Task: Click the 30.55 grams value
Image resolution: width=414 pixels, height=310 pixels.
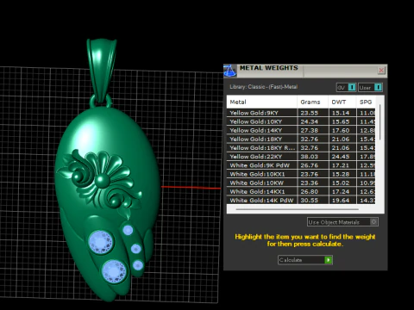Action: pyautogui.click(x=310, y=201)
